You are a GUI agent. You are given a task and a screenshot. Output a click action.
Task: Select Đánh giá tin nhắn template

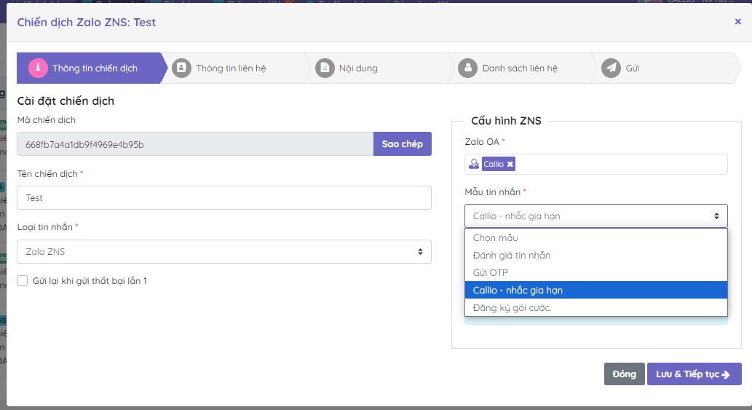(x=595, y=255)
